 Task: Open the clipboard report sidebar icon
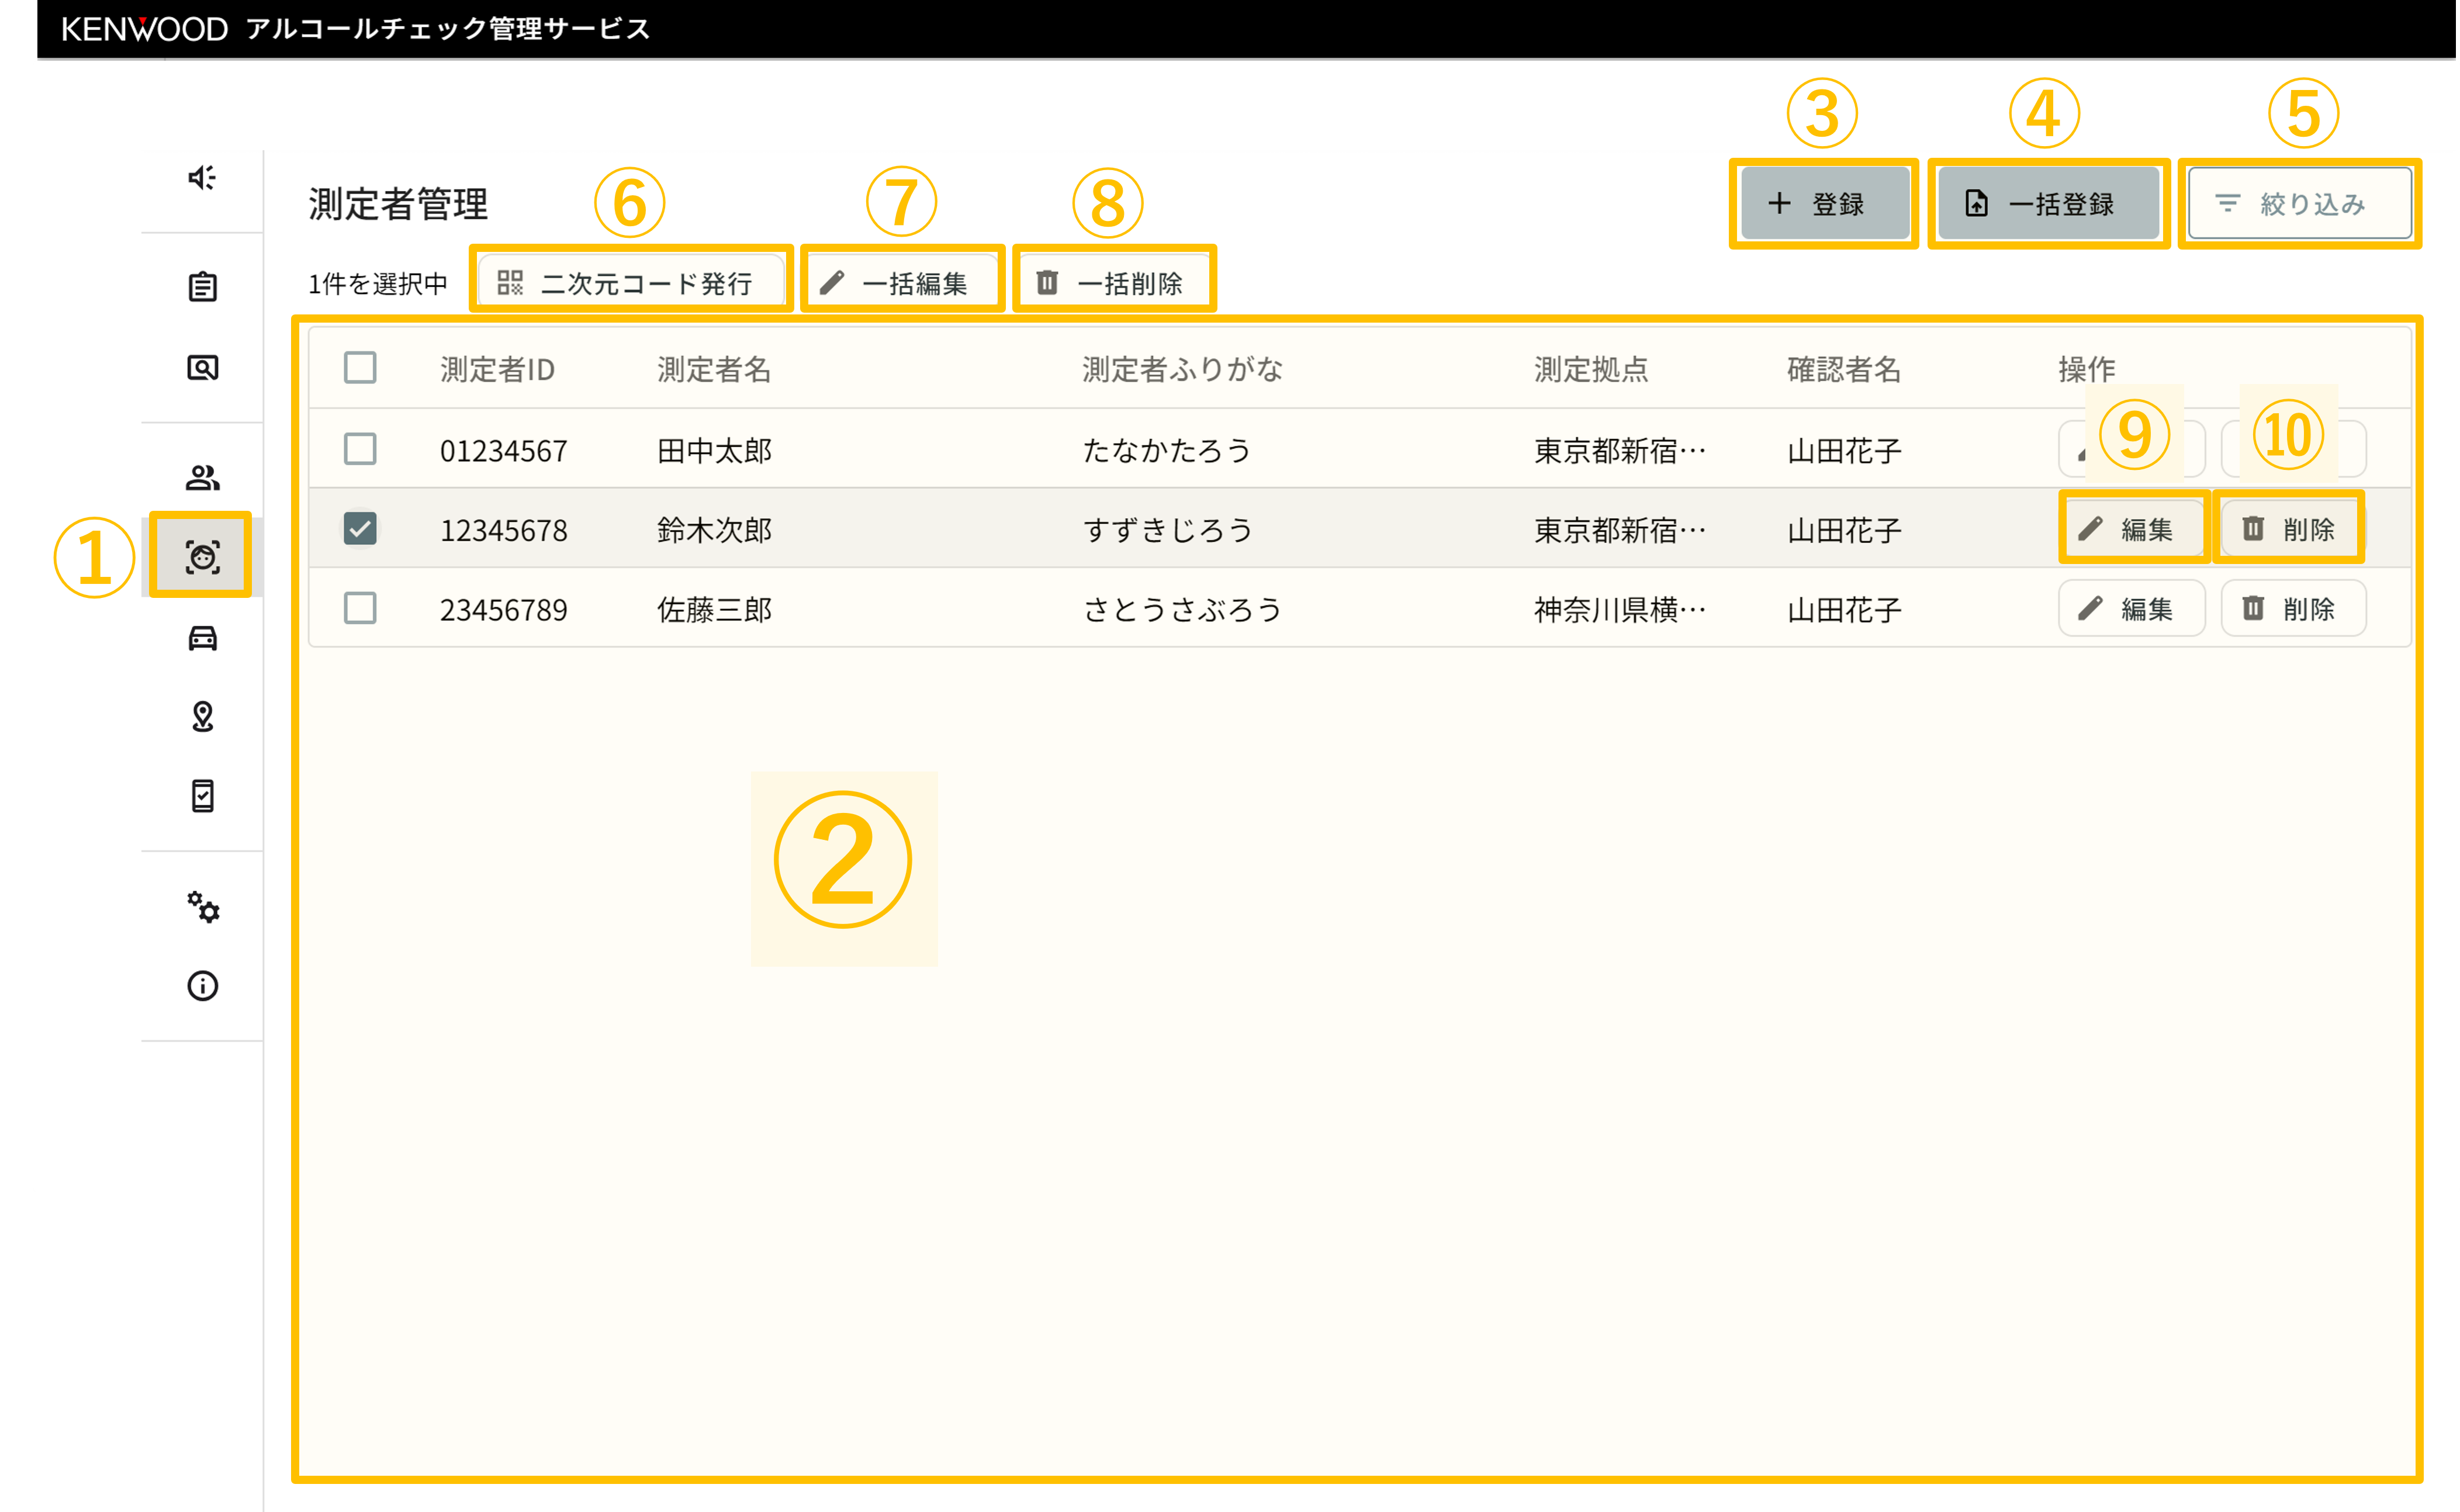(202, 287)
